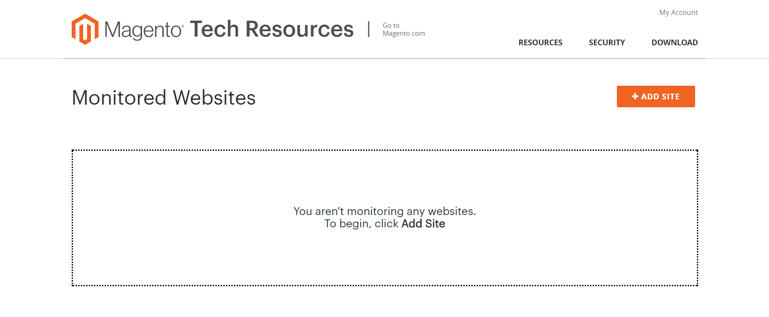Click the Tech Resources site title
Image resolution: width=769 pixels, height=317 pixels.
[272, 29]
